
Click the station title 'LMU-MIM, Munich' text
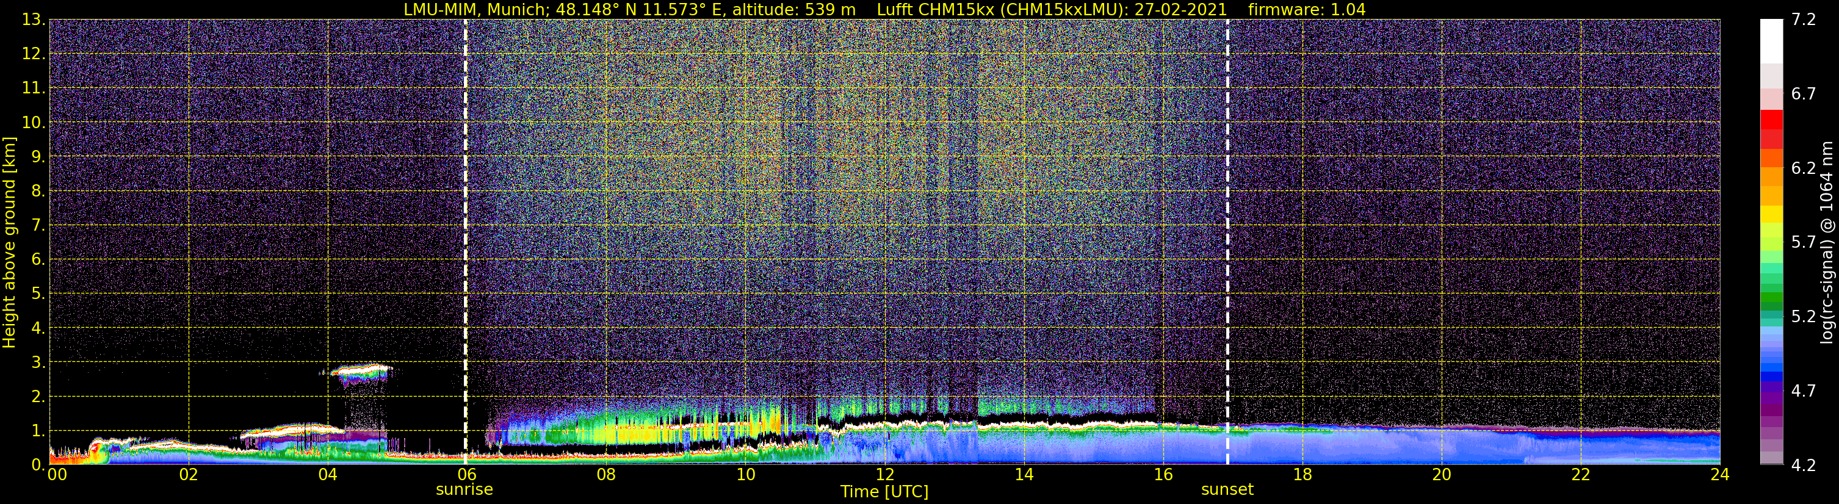pyautogui.click(x=476, y=10)
